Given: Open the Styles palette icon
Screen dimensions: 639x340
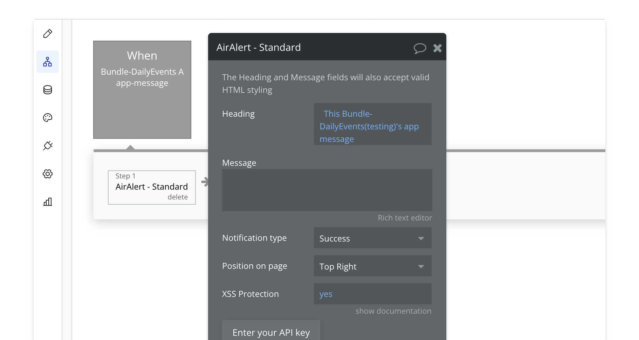Looking at the screenshot, I should click(48, 118).
